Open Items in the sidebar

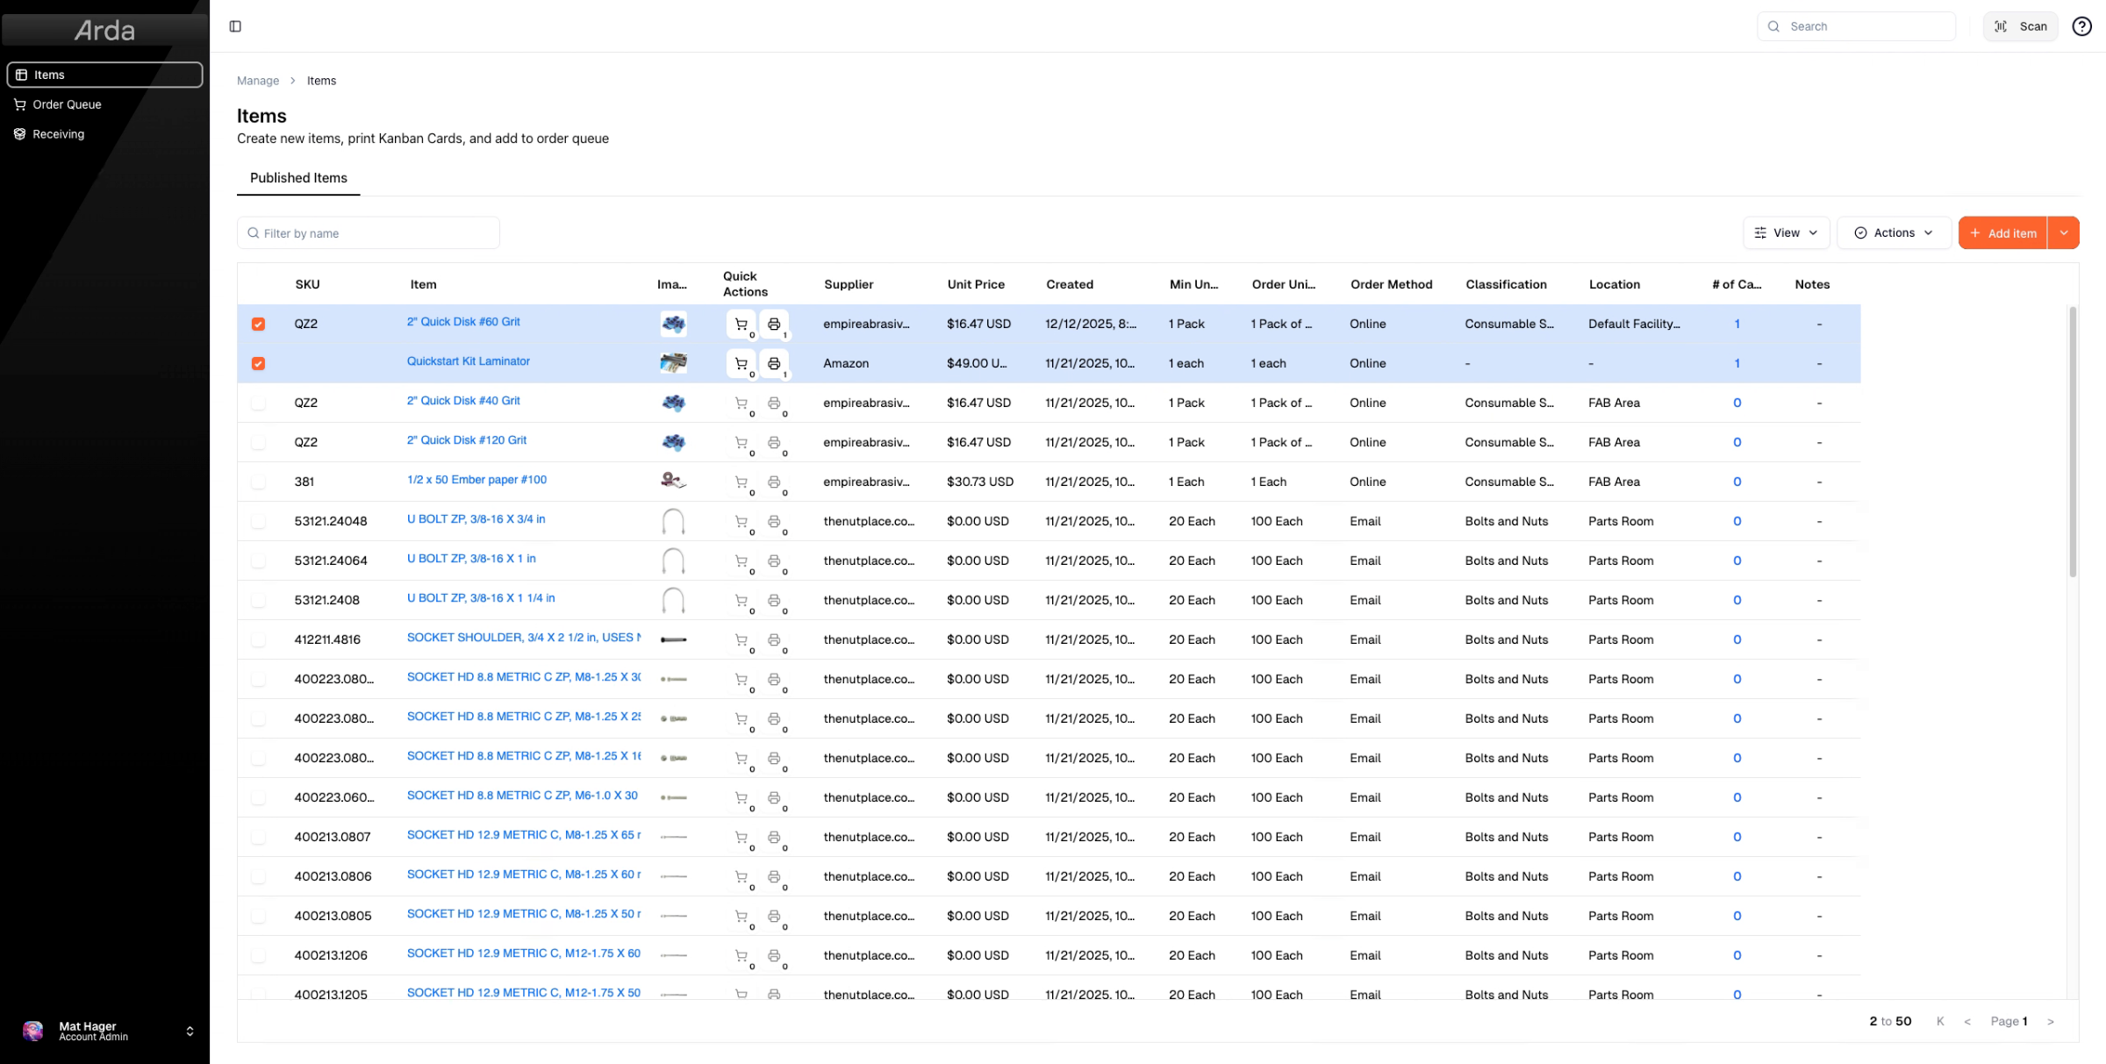[104, 75]
